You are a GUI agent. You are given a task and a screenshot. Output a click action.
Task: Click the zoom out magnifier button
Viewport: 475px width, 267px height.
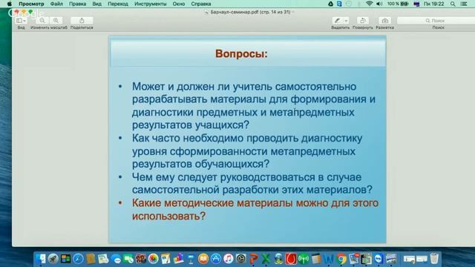pos(42,21)
